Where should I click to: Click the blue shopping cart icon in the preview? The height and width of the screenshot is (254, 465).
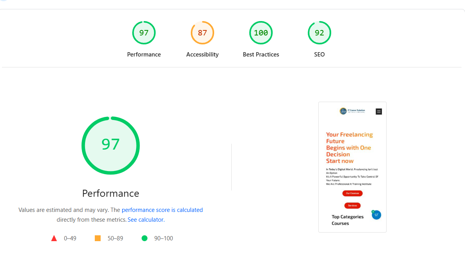pos(376,214)
